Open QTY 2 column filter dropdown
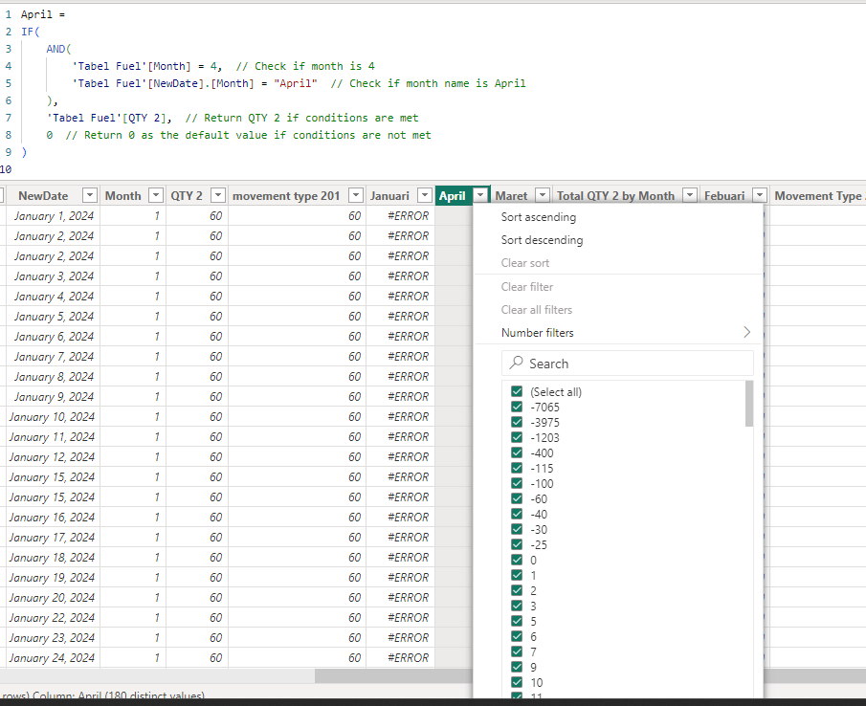Viewport: 866px width, 706px height. pos(219,195)
